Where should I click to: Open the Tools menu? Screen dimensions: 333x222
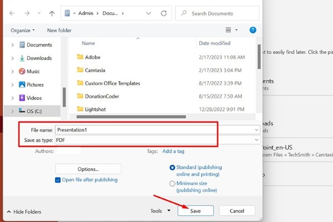click(159, 211)
